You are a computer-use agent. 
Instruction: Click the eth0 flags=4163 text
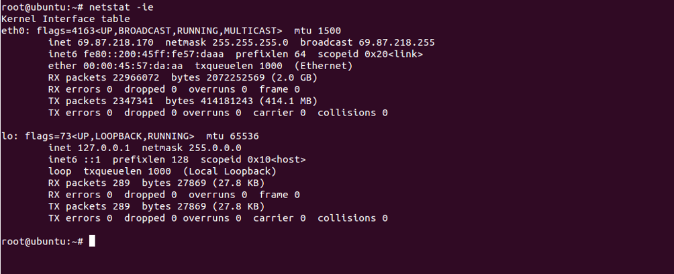tap(66, 30)
